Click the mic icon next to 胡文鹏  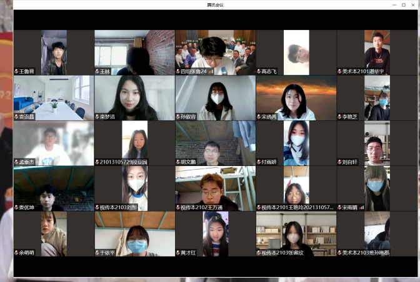[178, 162]
